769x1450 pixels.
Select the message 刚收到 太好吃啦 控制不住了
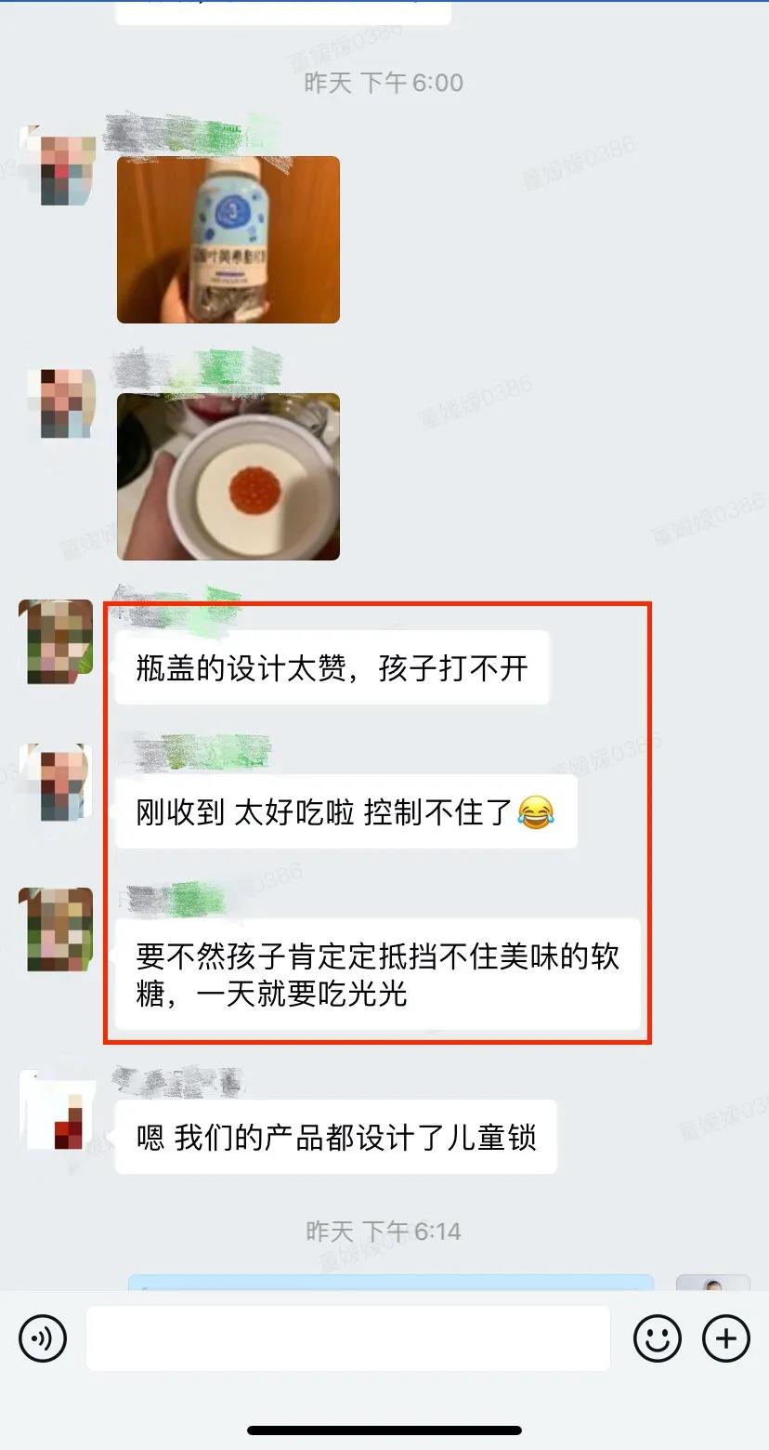coord(346,811)
